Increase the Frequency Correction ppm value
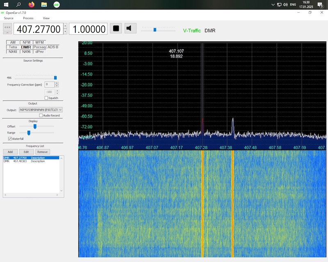Screen dimensions: 328x262 click(57, 83)
